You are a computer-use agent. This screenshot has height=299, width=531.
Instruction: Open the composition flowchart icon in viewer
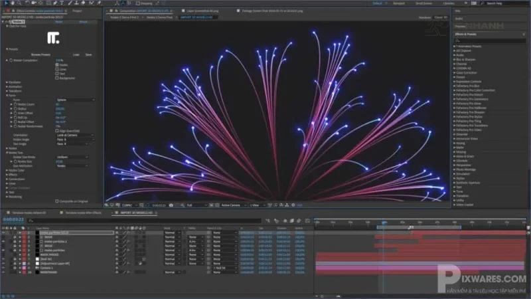pos(287,205)
